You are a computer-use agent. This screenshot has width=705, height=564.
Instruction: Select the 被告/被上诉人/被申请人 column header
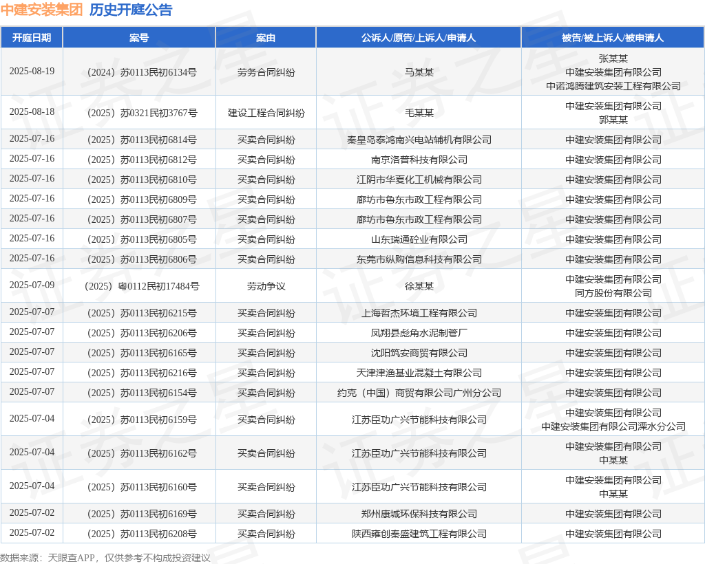(x=613, y=38)
